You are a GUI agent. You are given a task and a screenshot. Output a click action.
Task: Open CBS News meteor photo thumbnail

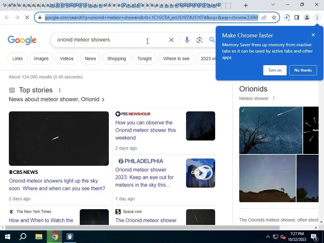tap(59, 139)
